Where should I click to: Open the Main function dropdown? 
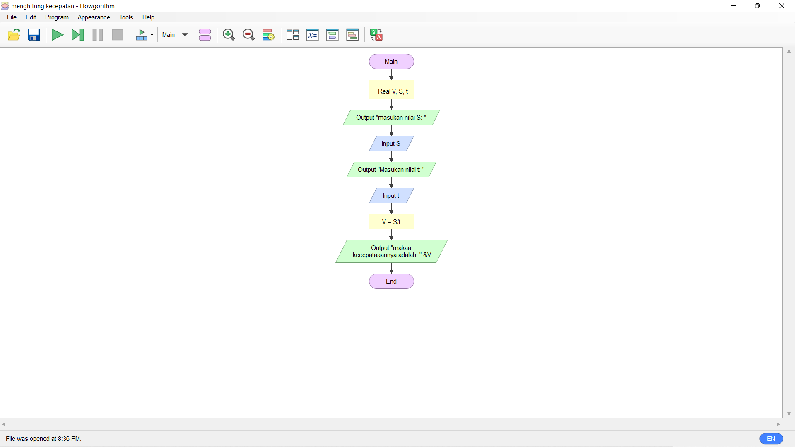coord(175,35)
